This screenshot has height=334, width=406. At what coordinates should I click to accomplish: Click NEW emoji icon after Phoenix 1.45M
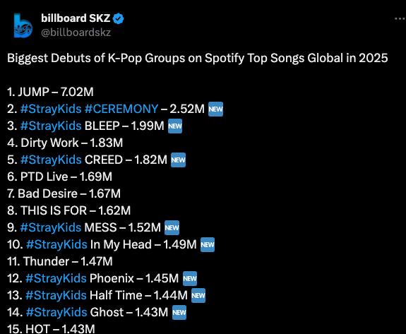point(190,279)
